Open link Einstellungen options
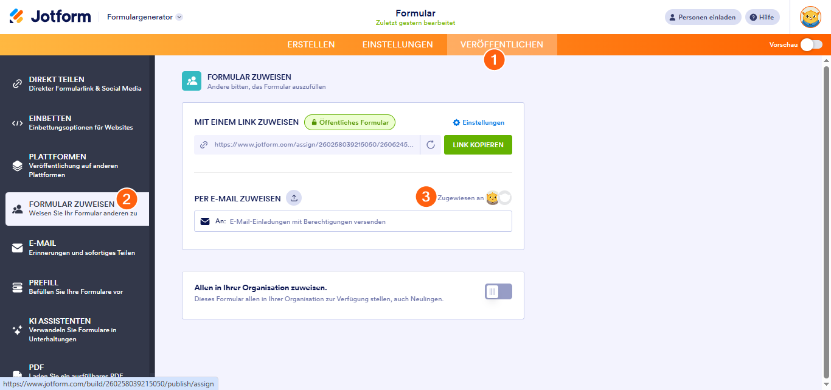This screenshot has height=390, width=831. 479,122
